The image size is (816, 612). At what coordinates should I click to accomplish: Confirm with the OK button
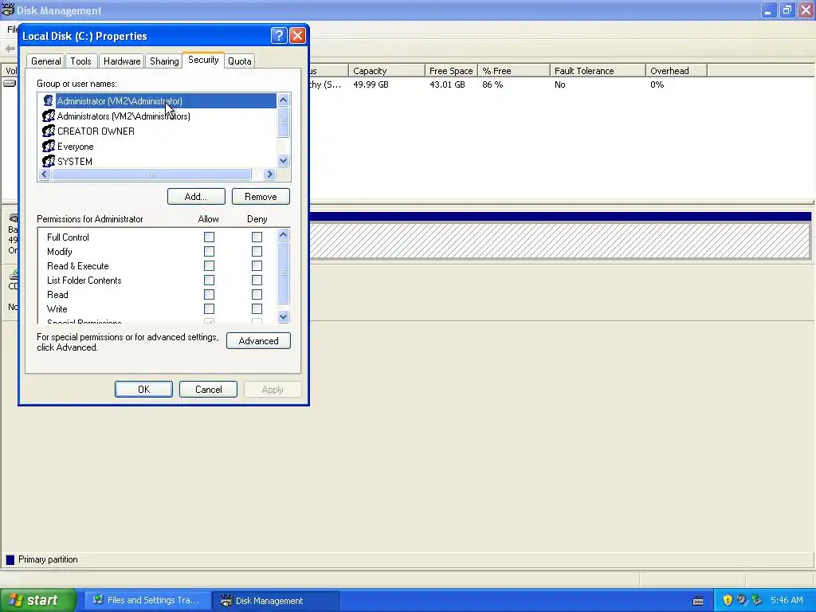[143, 389]
